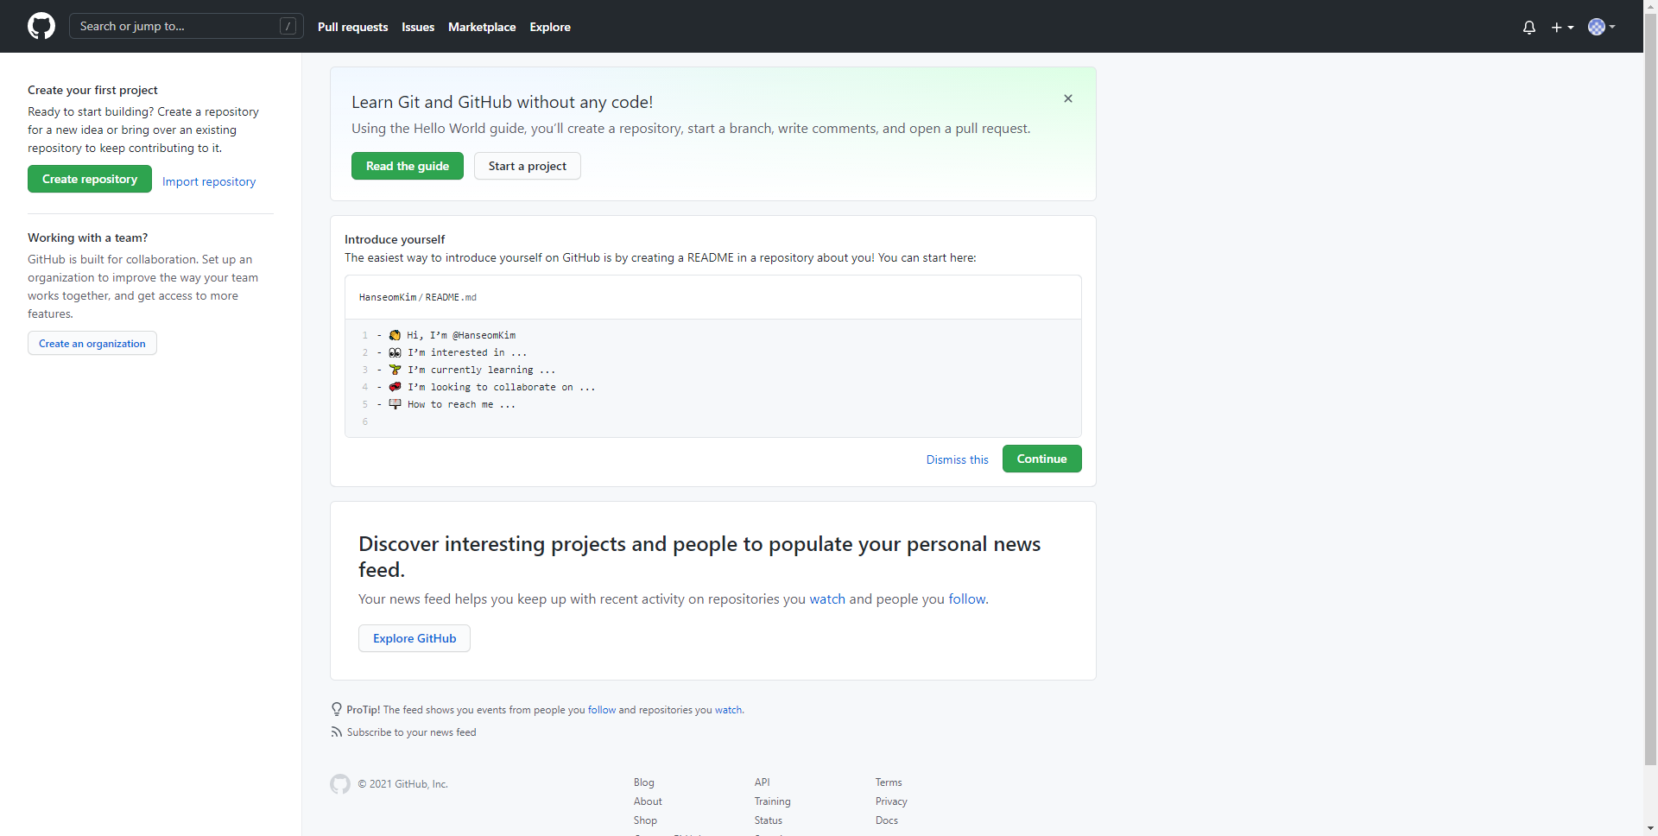The height and width of the screenshot is (836, 1658).
Task: Follow the watch link in news feed text
Action: point(827,598)
